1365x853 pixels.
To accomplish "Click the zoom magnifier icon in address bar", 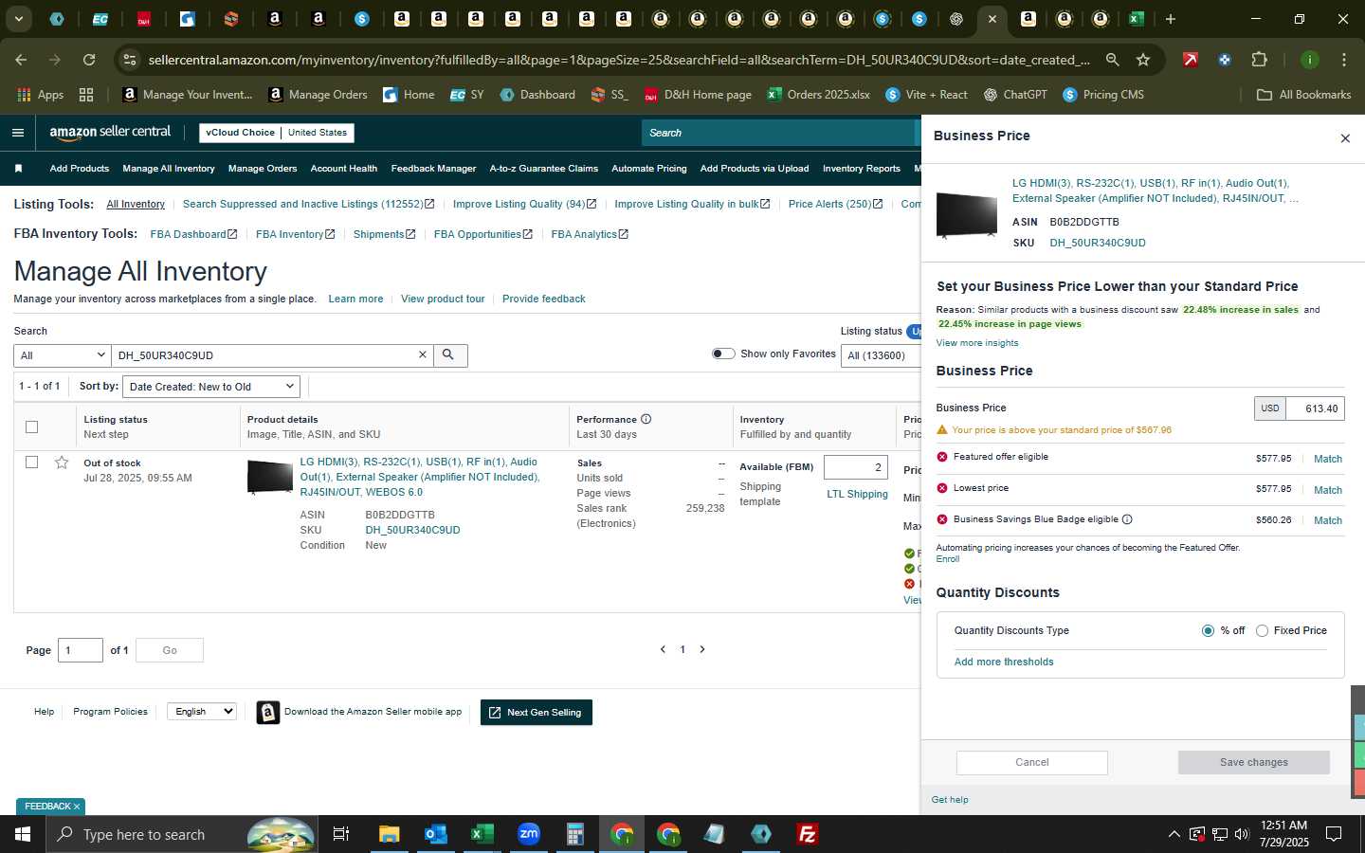I will (1113, 60).
